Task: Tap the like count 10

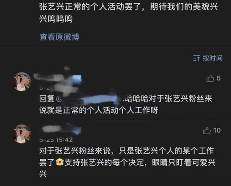Action: coord(217,131)
